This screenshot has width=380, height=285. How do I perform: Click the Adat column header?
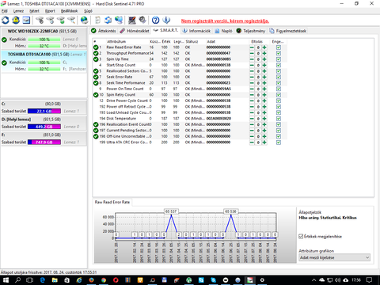coord(211,42)
